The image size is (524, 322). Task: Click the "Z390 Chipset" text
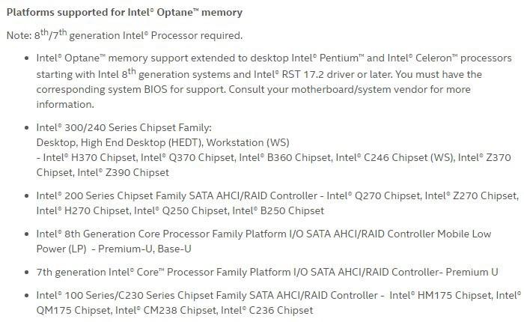click(138, 172)
